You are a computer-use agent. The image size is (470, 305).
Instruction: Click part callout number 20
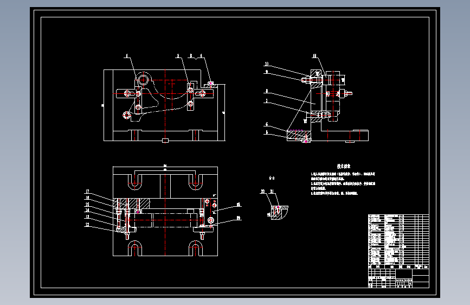click(263, 191)
